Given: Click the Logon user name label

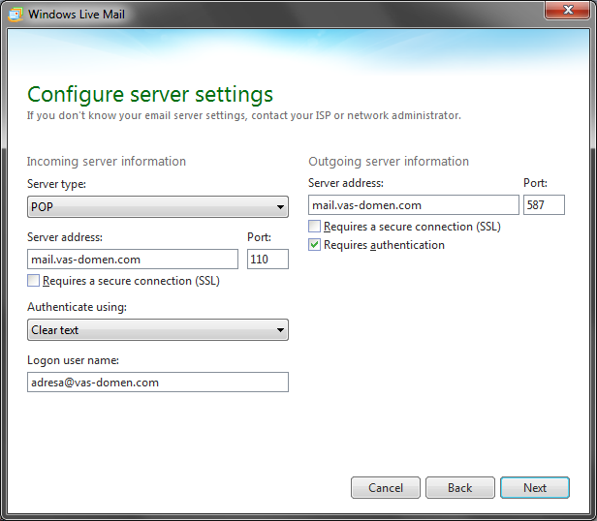Looking at the screenshot, I should tap(73, 360).
